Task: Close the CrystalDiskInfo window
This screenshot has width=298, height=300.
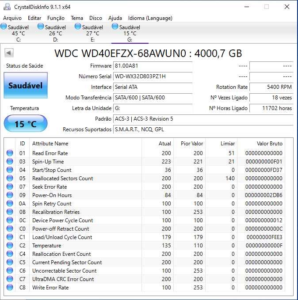Action: 287,7
